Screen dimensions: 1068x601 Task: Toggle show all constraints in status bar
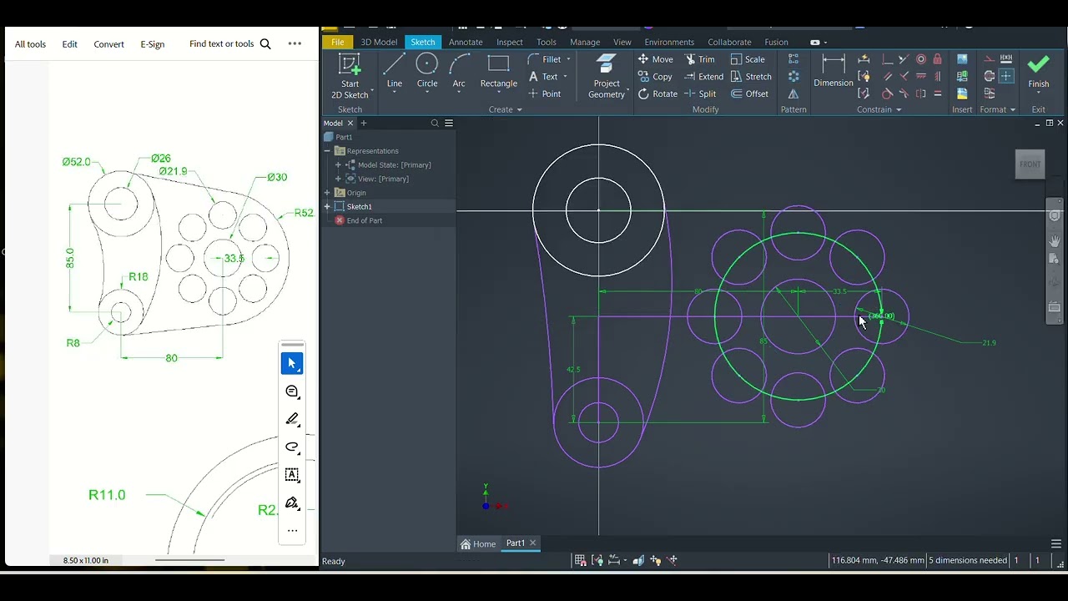click(x=597, y=560)
